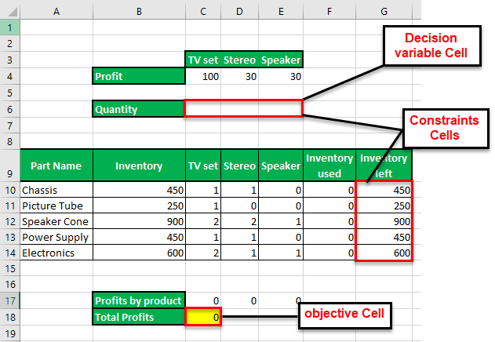This screenshot has width=495, height=342.
Task: Click the TV set quantity cell C6
Action: coord(203,109)
